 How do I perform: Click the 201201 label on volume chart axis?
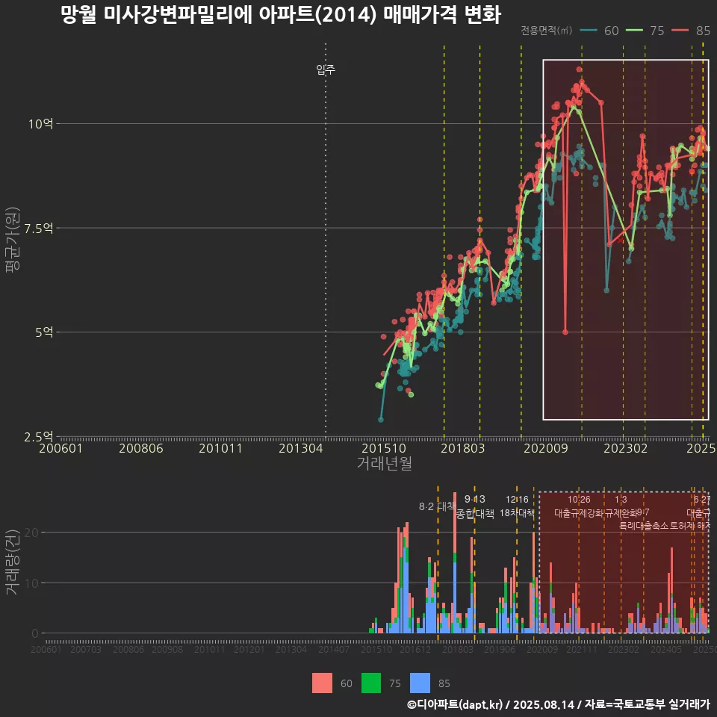(249, 649)
